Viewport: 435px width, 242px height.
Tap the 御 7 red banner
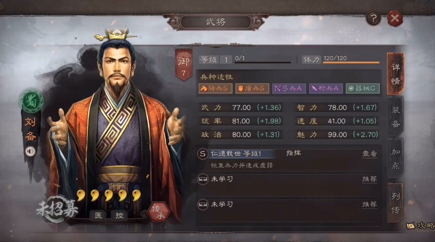(183, 66)
